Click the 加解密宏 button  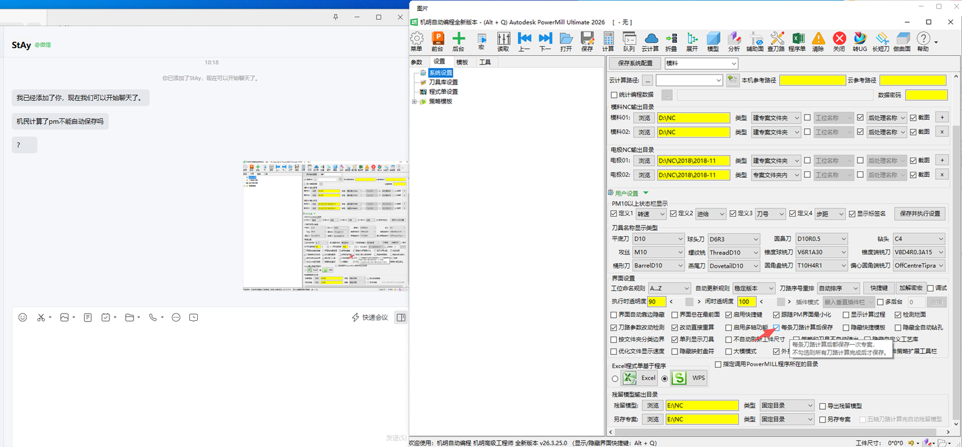click(910, 288)
